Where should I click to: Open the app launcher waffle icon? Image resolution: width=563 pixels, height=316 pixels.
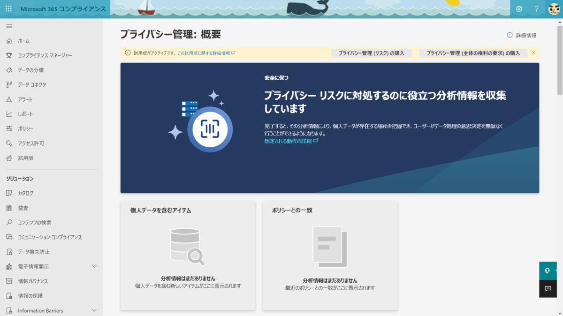tap(8, 9)
